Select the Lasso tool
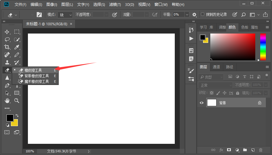Viewport: 272px width, 155px height. tap(7, 39)
